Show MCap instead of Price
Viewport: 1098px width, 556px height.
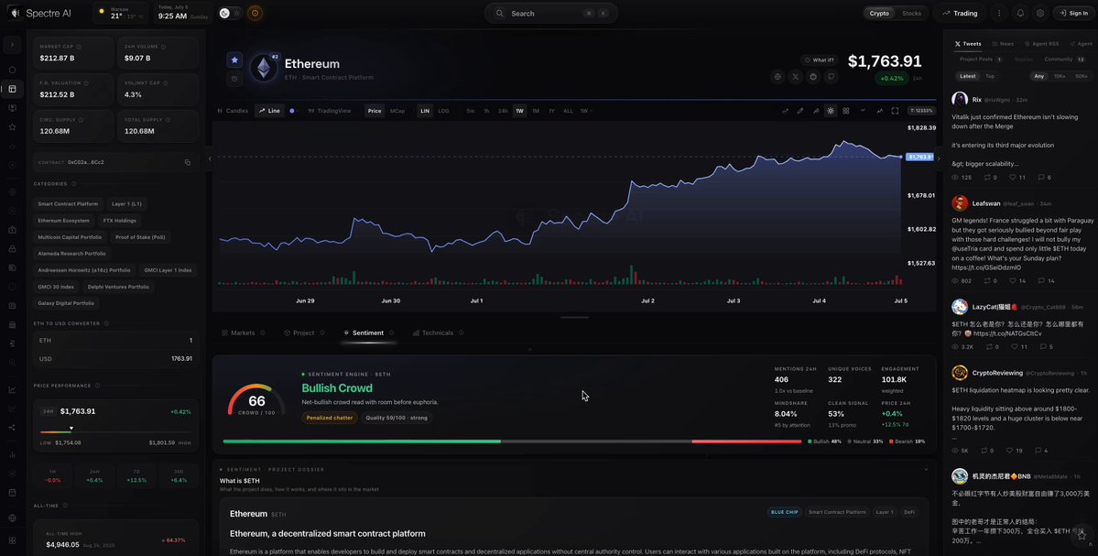point(397,111)
